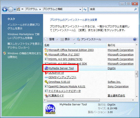Click the magnifier search icon
The height and width of the screenshot is (118, 140).
(136, 9)
